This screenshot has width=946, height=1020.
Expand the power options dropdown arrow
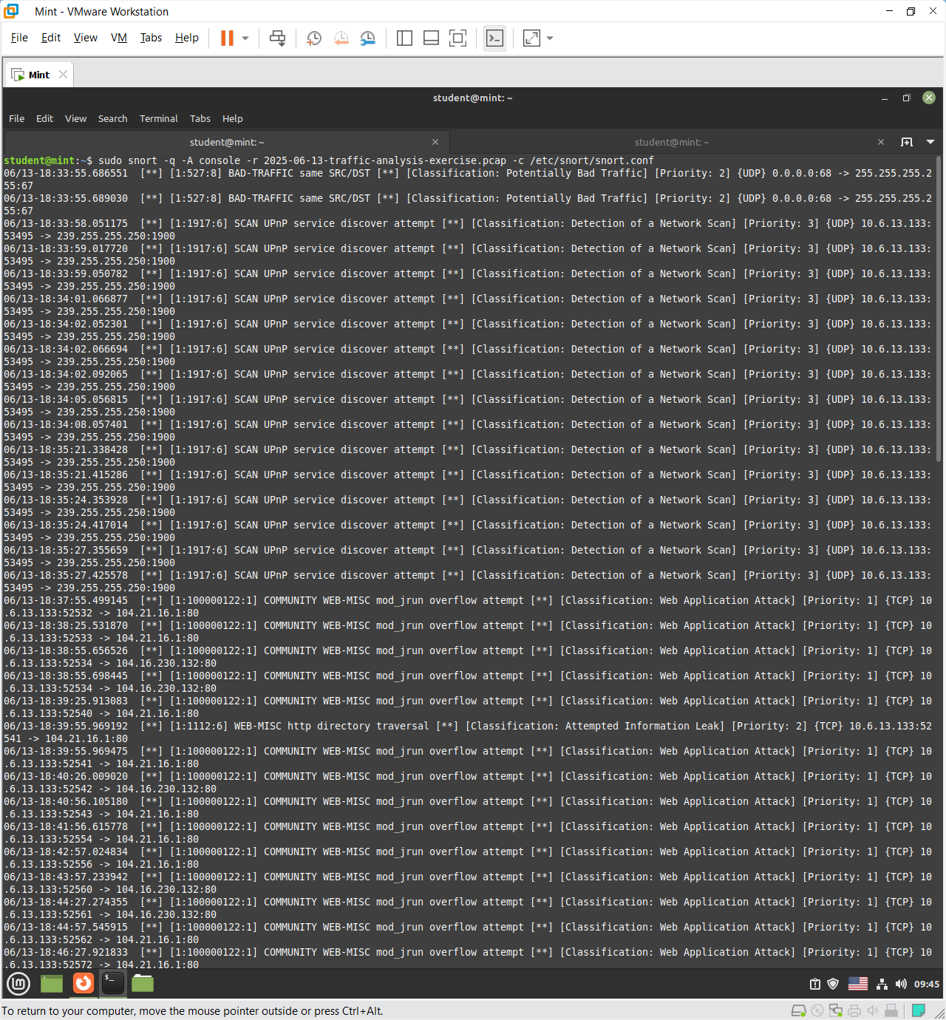(245, 38)
